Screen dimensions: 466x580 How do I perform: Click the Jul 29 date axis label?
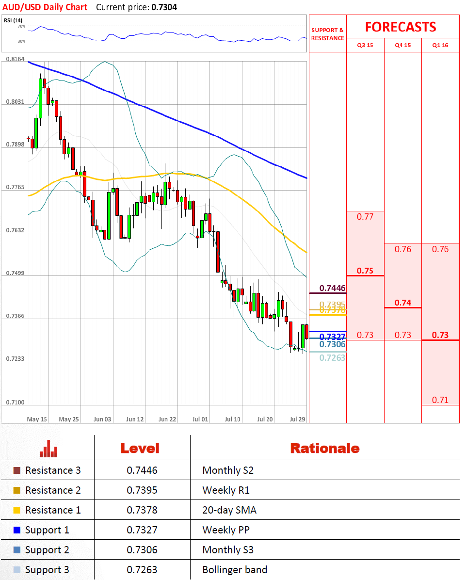[x=297, y=419]
